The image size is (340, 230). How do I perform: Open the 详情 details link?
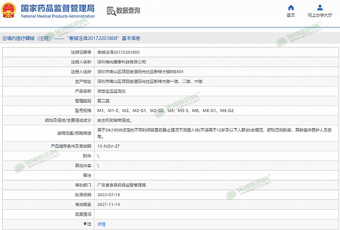point(101,224)
